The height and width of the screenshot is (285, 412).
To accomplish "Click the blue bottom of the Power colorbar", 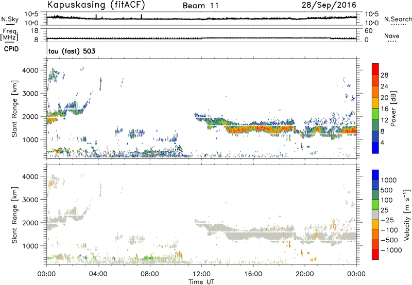I will pyautogui.click(x=375, y=148).
